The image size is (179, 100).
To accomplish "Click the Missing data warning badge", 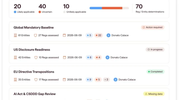I will tap(154, 94).
